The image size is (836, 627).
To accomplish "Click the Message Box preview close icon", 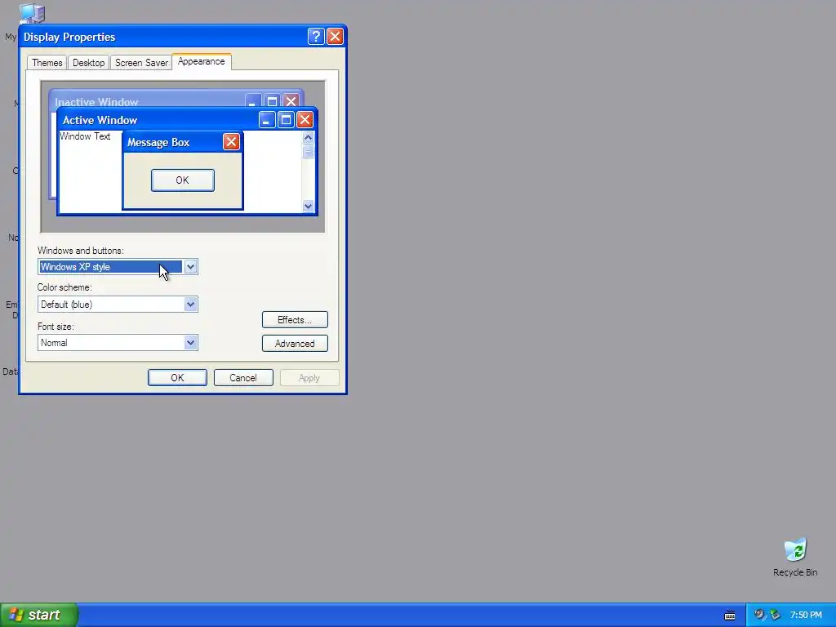I will click(231, 142).
